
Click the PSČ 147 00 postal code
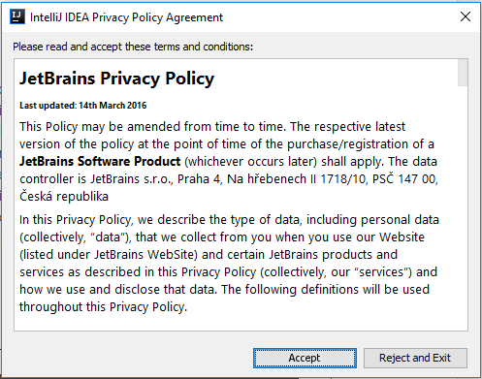coord(404,178)
